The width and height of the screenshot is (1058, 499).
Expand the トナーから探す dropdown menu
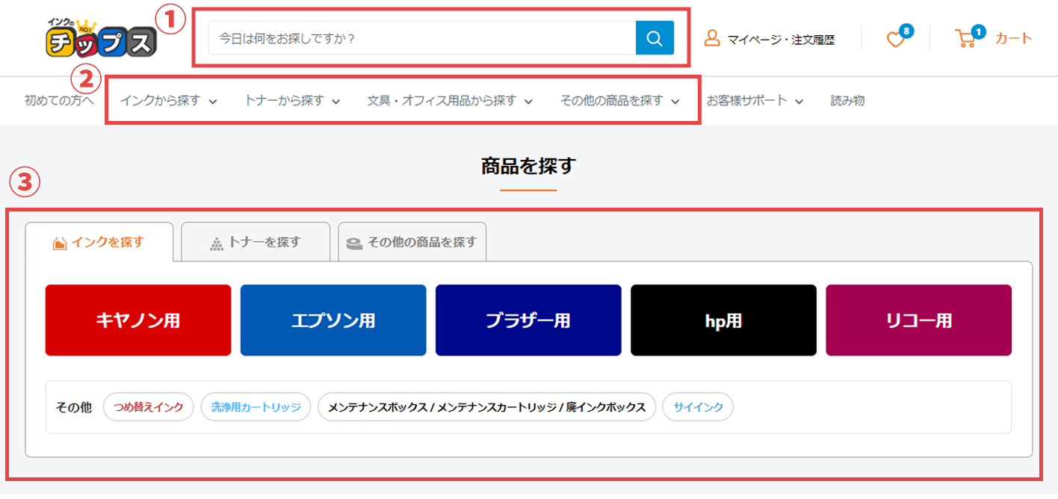(292, 100)
